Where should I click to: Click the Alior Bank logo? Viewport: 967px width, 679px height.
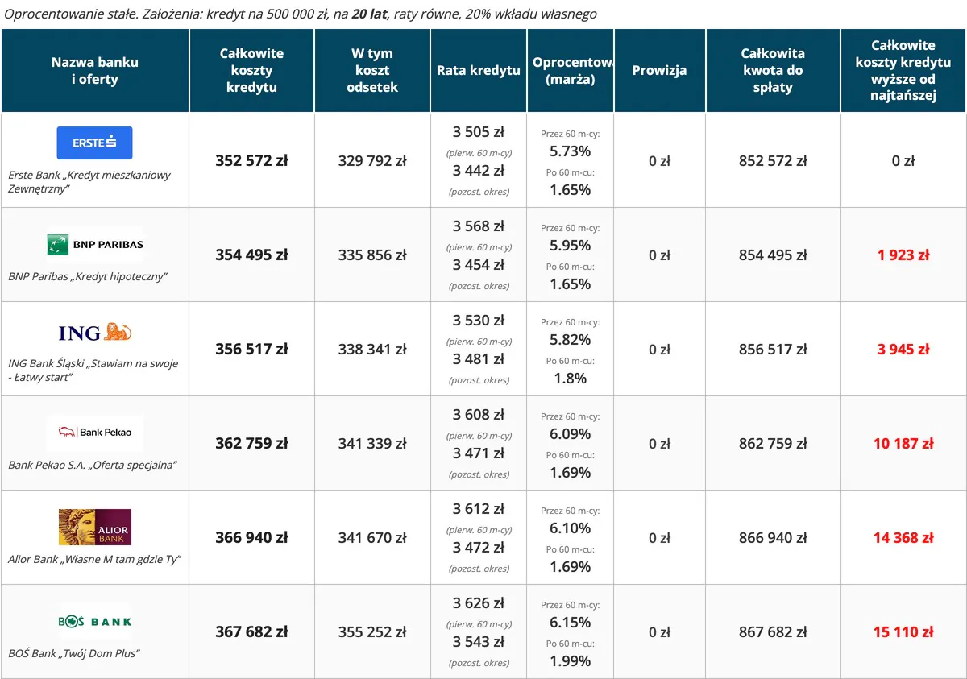point(95,527)
